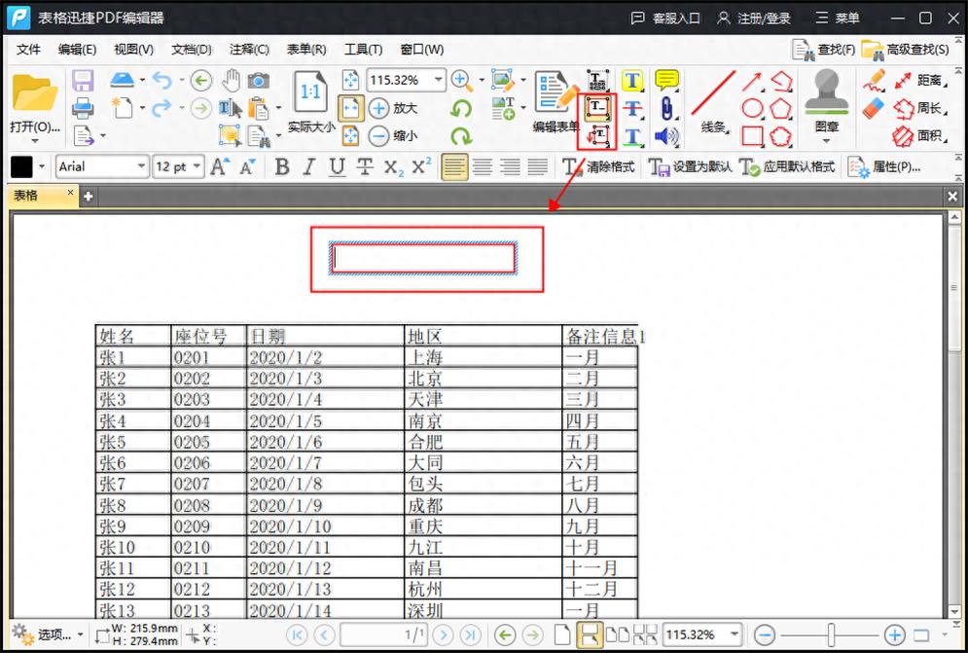Image resolution: width=968 pixels, height=653 pixels.
Task: Click the Print icon
Action: point(83,108)
